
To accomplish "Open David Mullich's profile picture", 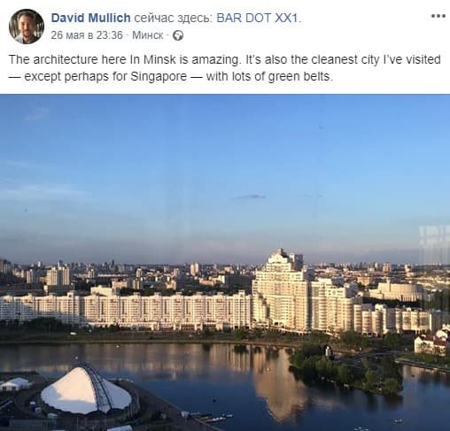I will (x=27, y=27).
